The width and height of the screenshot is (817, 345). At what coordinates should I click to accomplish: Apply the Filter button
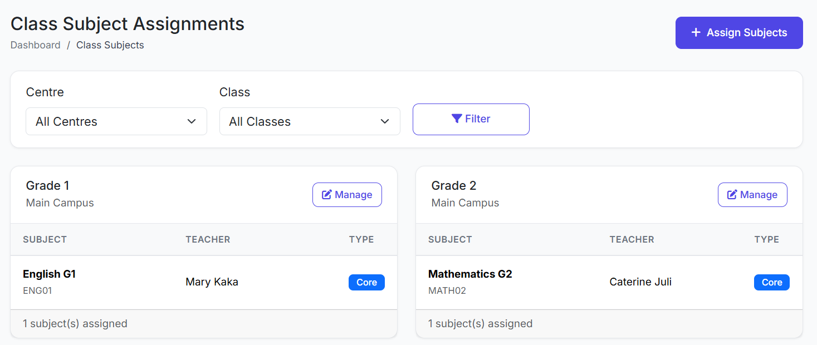(x=471, y=119)
